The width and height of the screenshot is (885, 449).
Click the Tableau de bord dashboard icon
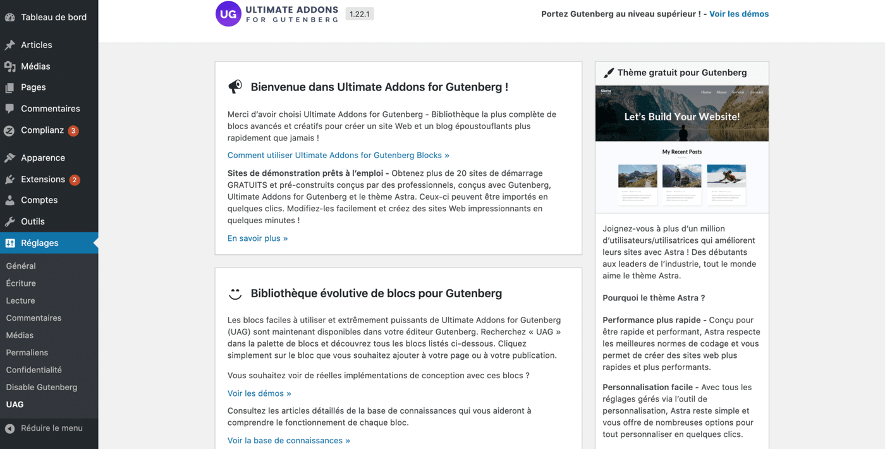(10, 16)
